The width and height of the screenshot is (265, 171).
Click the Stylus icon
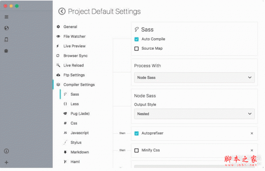pyautogui.click(x=65, y=142)
